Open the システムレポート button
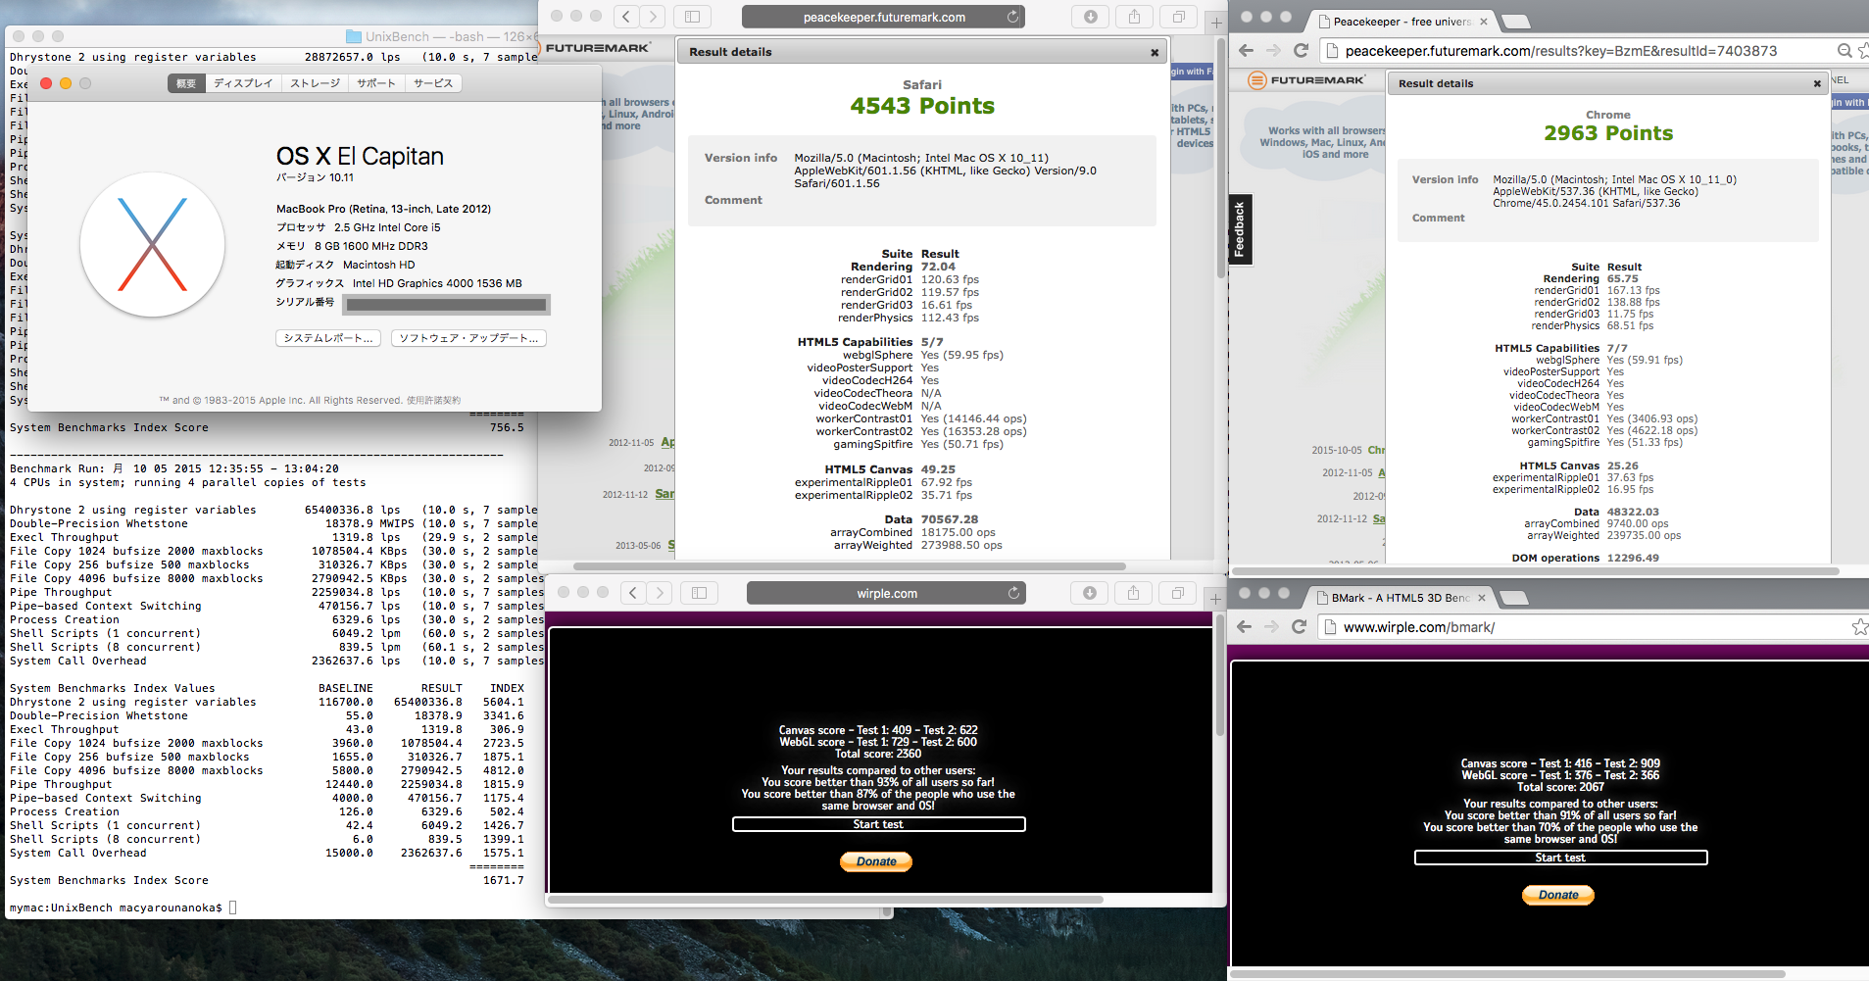 pos(327,338)
